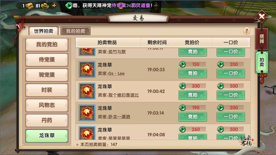Open the question mark help icon
The width and height of the screenshot is (276, 155).
[246, 31]
